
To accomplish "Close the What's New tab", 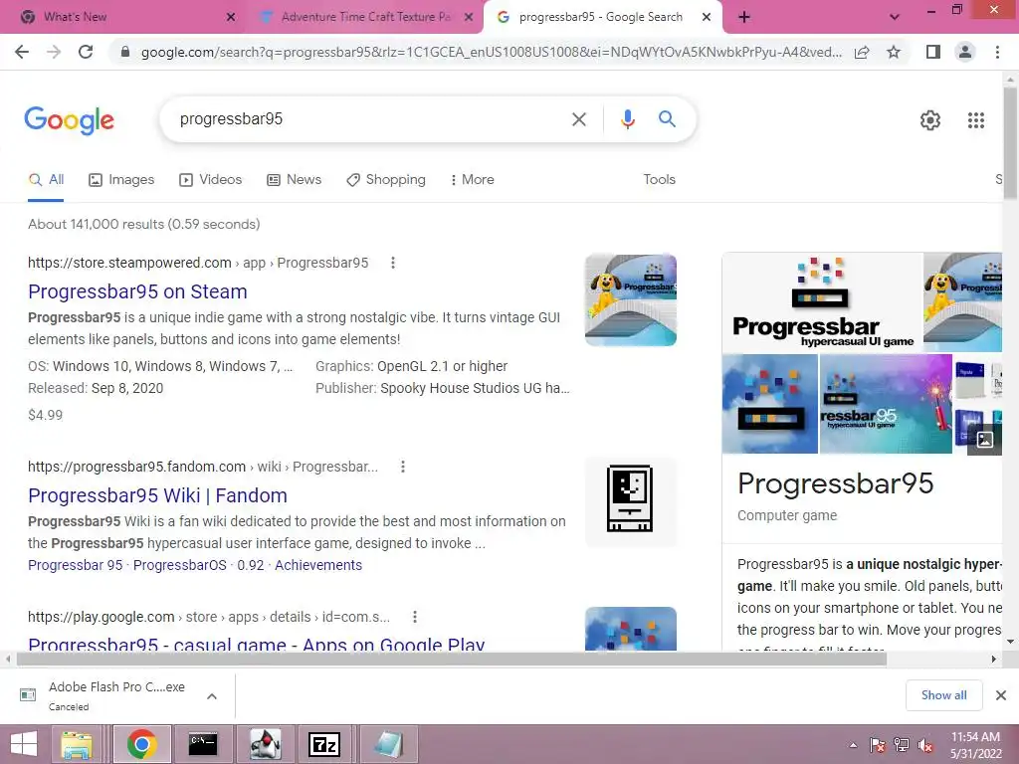I will (x=231, y=18).
